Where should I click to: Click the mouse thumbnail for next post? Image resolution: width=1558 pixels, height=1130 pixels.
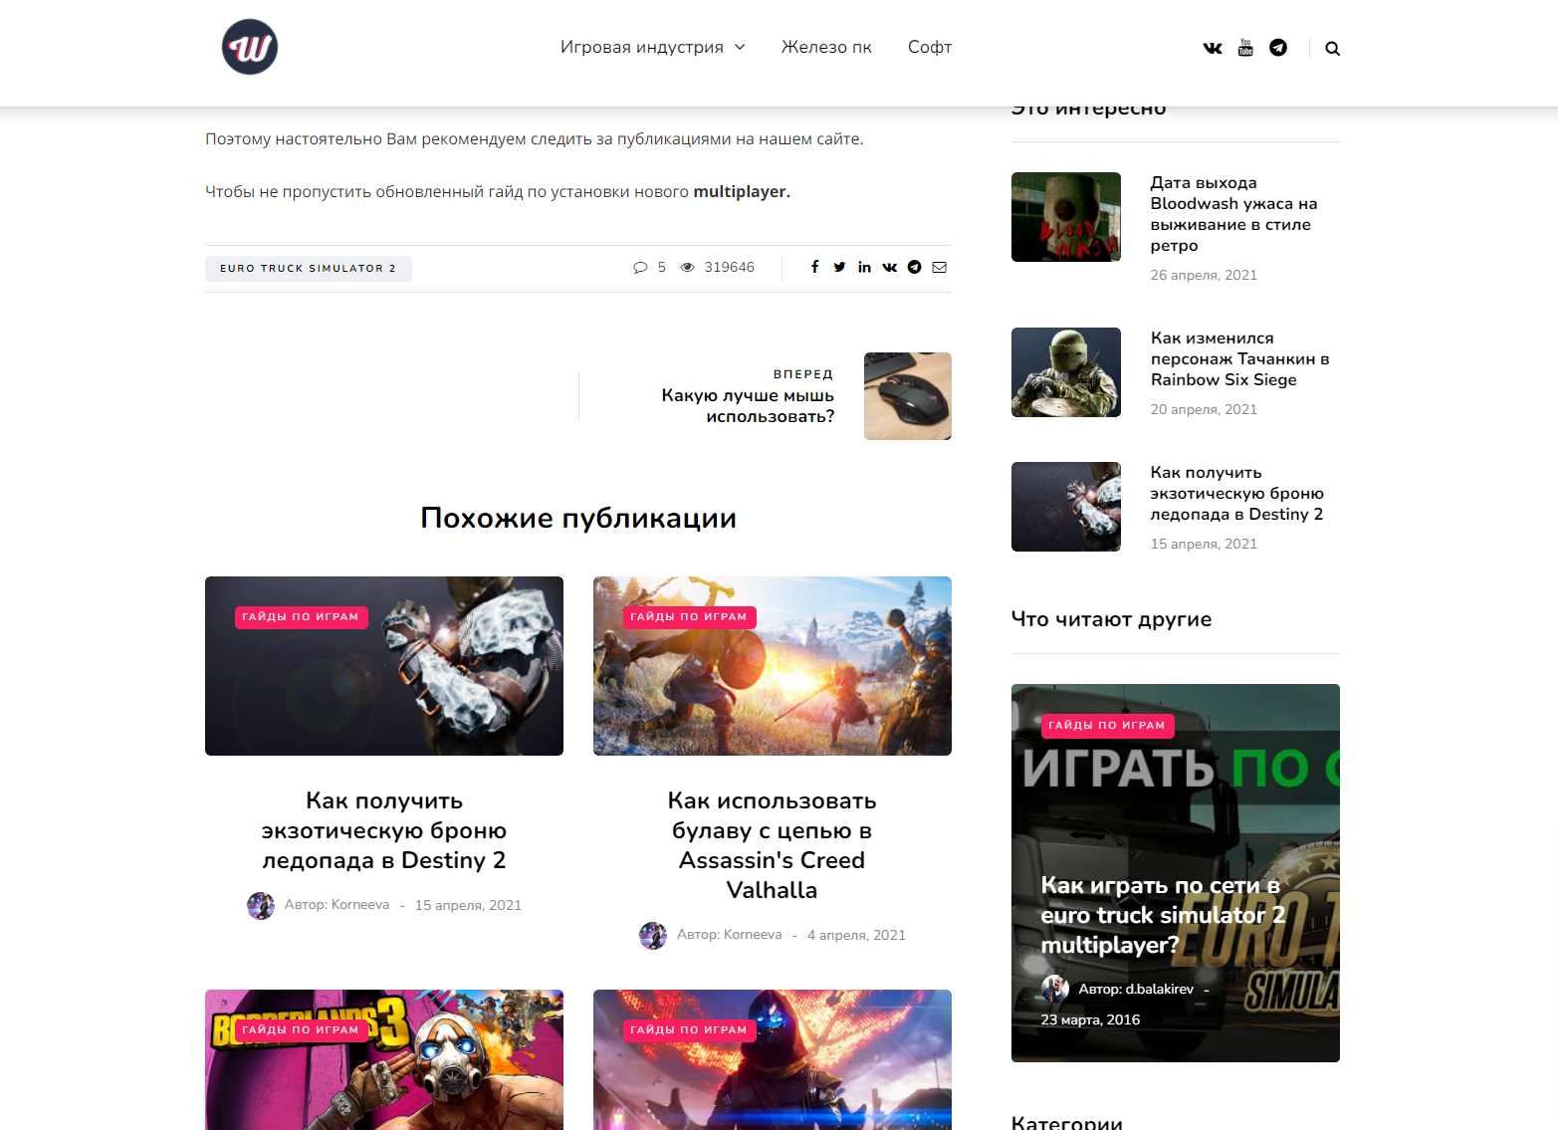(908, 396)
